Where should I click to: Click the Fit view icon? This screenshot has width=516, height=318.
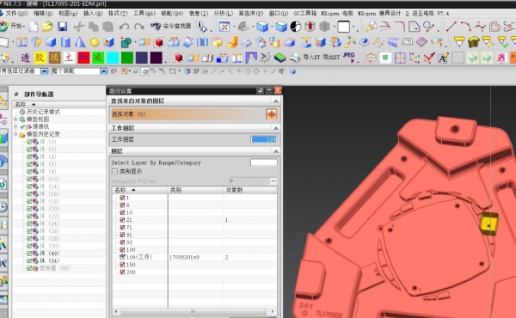pyautogui.click(x=224, y=27)
